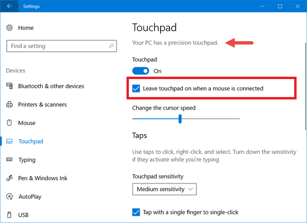Click the back arrow in title bar

pyautogui.click(x=9, y=6)
